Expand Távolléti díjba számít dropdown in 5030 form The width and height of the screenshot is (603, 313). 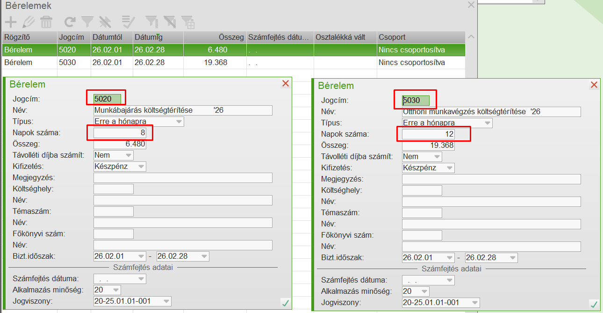[x=437, y=156]
